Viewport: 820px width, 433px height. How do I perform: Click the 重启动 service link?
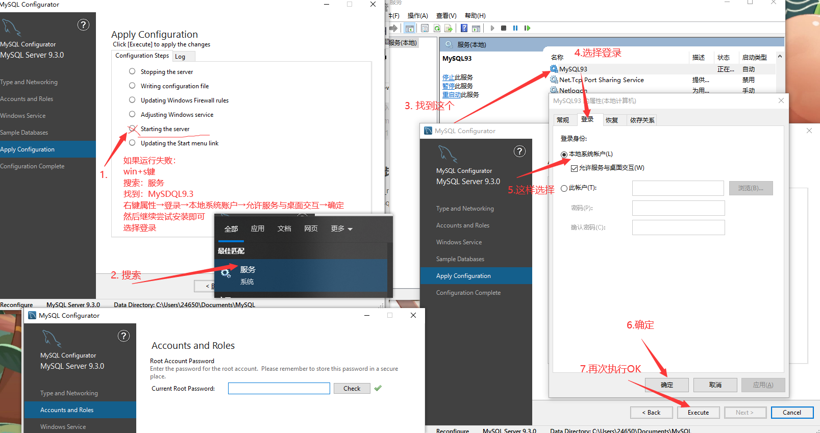(x=452, y=94)
